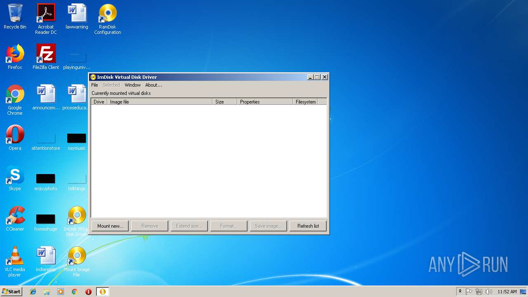Open the media player taskbar icon

(x=61, y=292)
